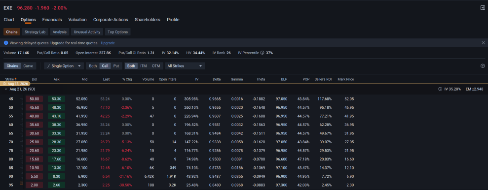Click the blue info icon in banner
This screenshot has height=190, width=488.
5,43
